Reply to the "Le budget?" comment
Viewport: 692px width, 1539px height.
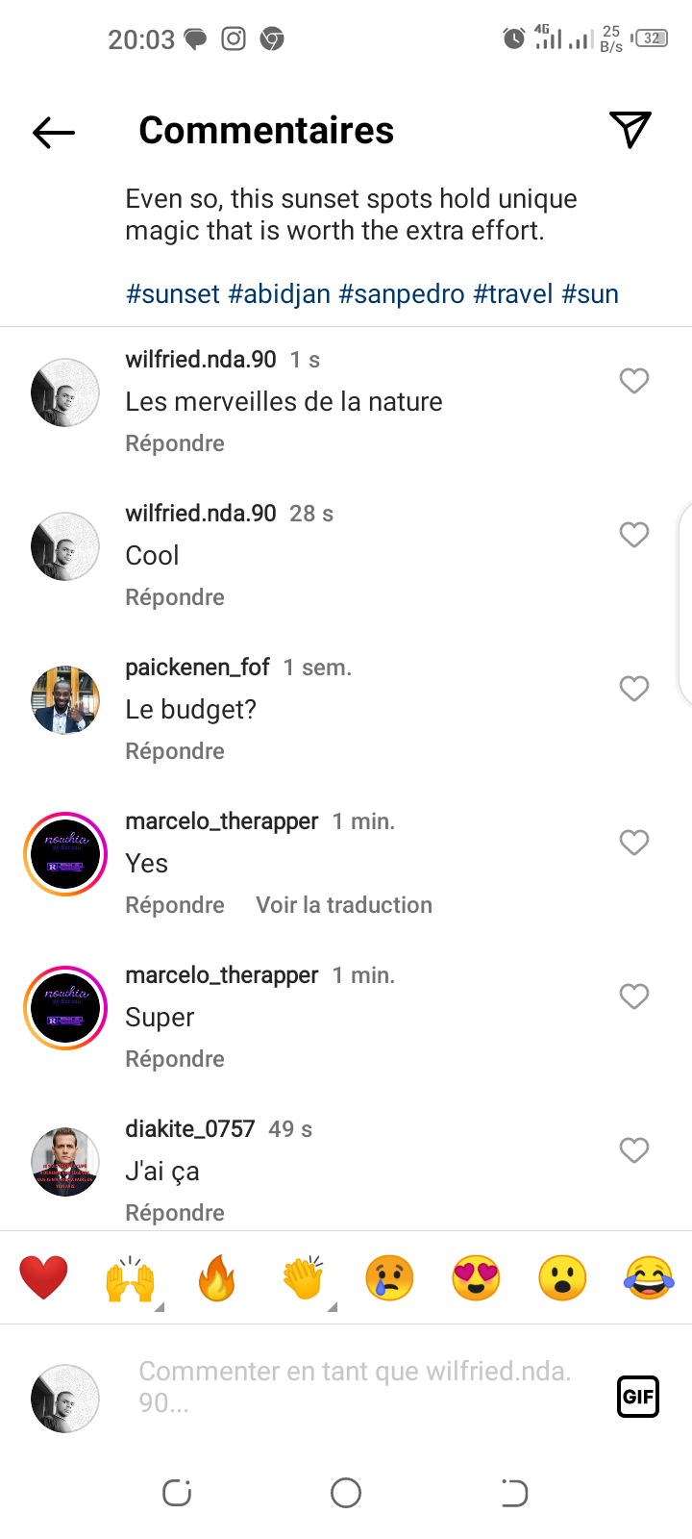175,751
